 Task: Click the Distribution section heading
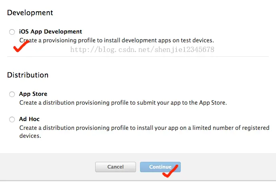(x=28, y=75)
